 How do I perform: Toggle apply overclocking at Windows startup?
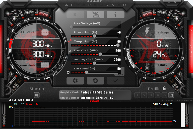tap(37, 95)
